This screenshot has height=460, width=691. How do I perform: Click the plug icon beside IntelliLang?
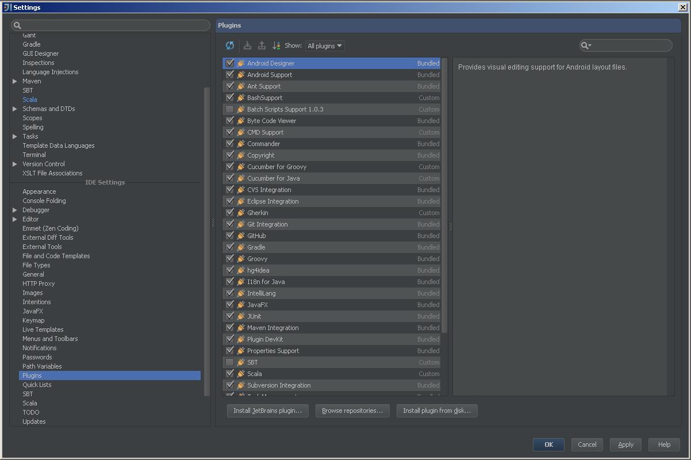[x=241, y=293]
